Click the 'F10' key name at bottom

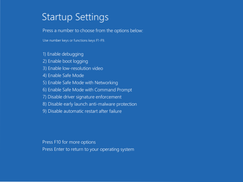click(56, 142)
